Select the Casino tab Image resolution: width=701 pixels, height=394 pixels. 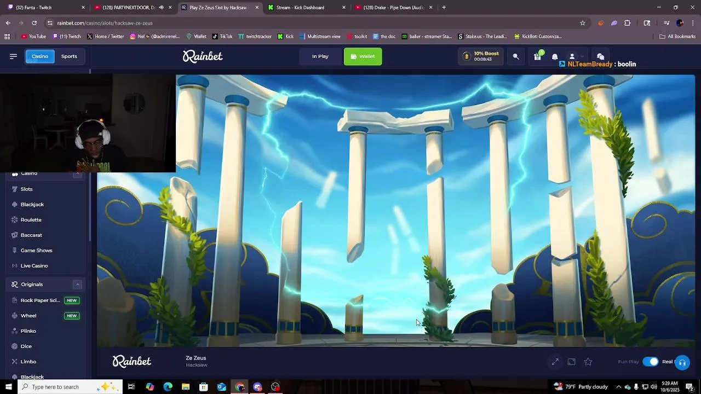39,56
